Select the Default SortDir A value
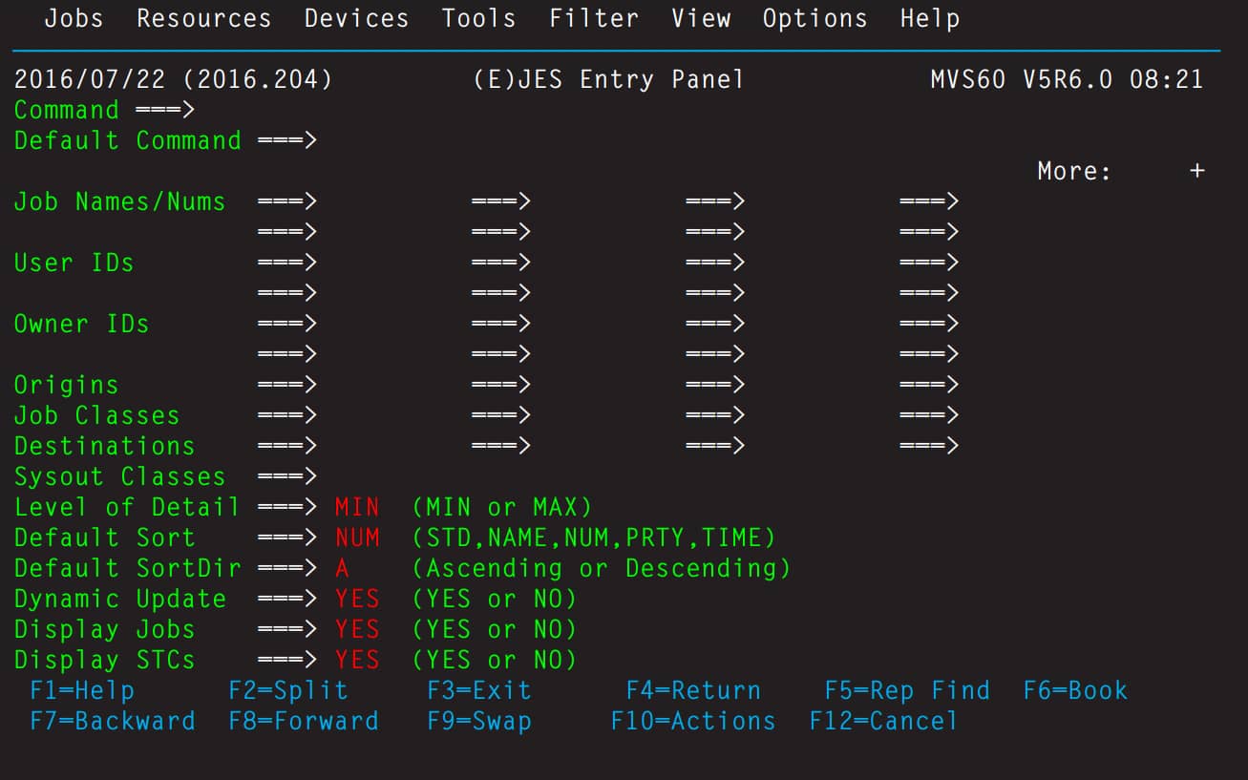The height and width of the screenshot is (780, 1248). coord(342,568)
